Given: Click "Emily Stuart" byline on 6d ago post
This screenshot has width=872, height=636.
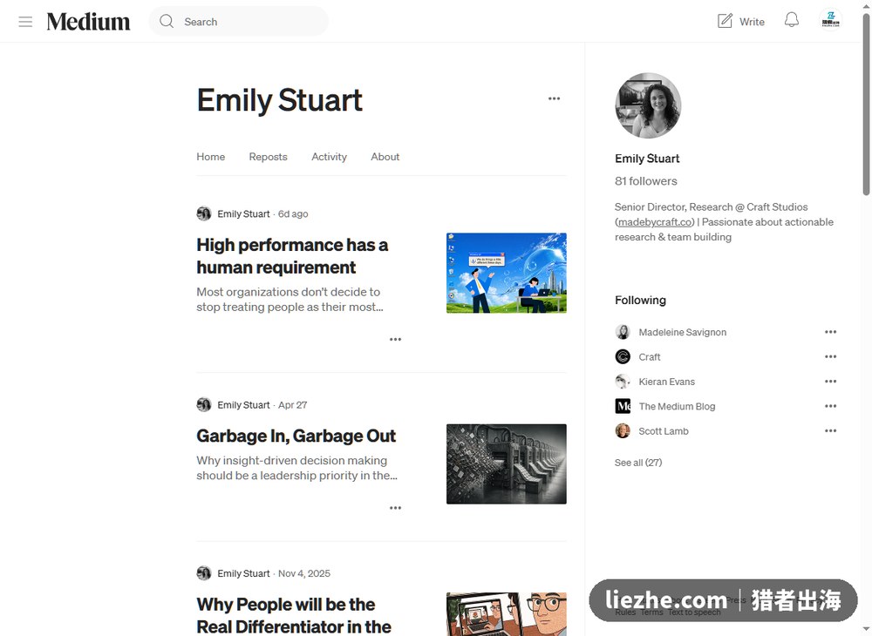Looking at the screenshot, I should click(243, 213).
